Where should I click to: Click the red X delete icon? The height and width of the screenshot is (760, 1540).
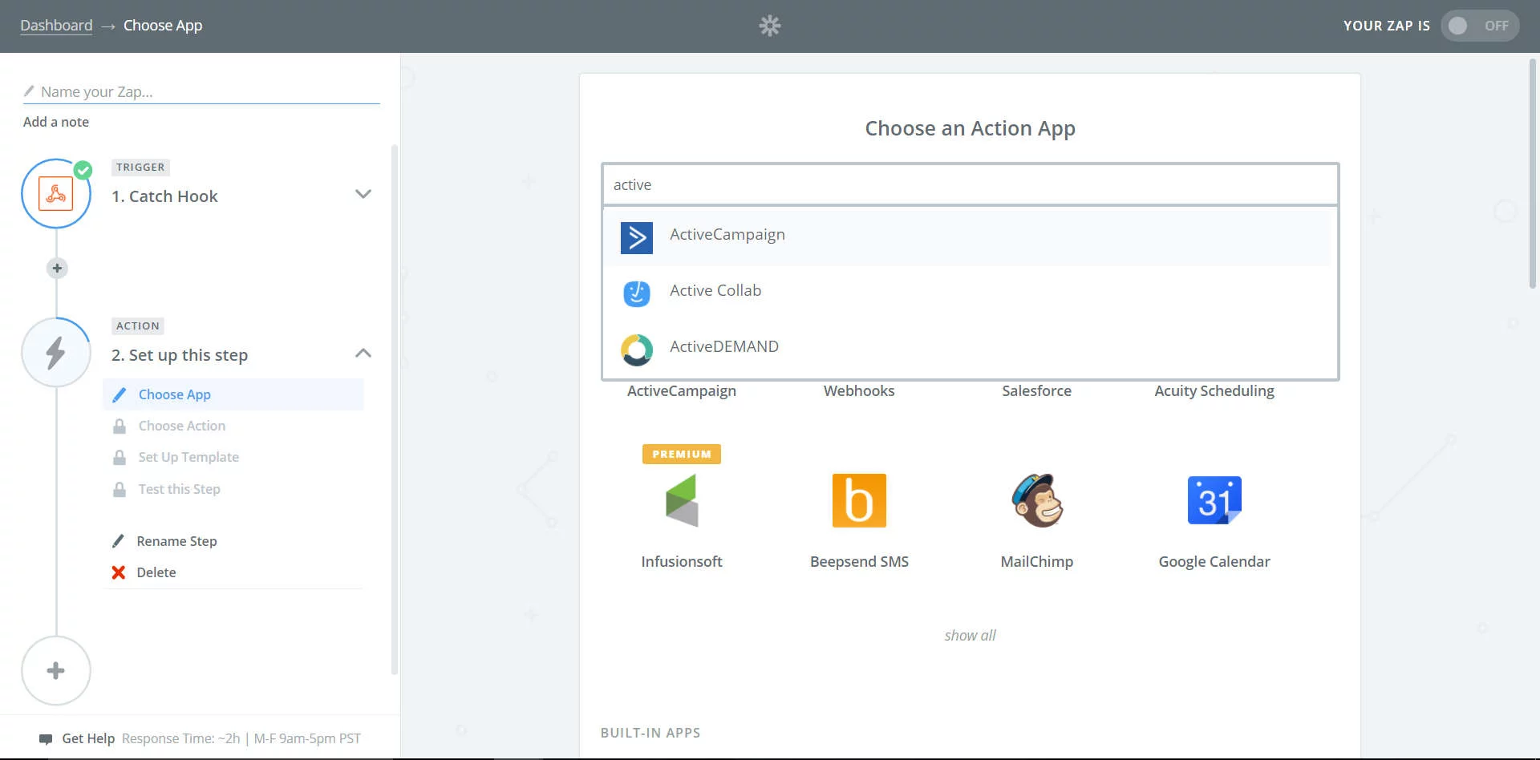(119, 572)
